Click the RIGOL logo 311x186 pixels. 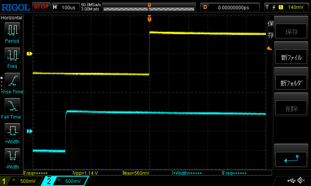[x=16, y=7]
